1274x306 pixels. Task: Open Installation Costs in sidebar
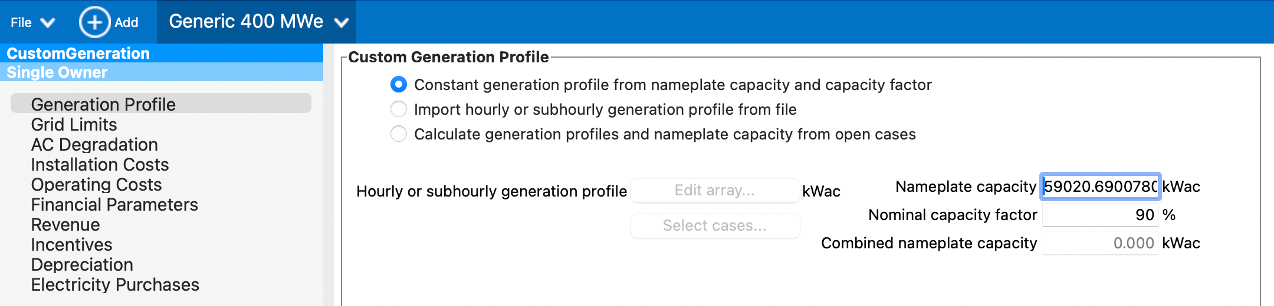click(x=100, y=165)
